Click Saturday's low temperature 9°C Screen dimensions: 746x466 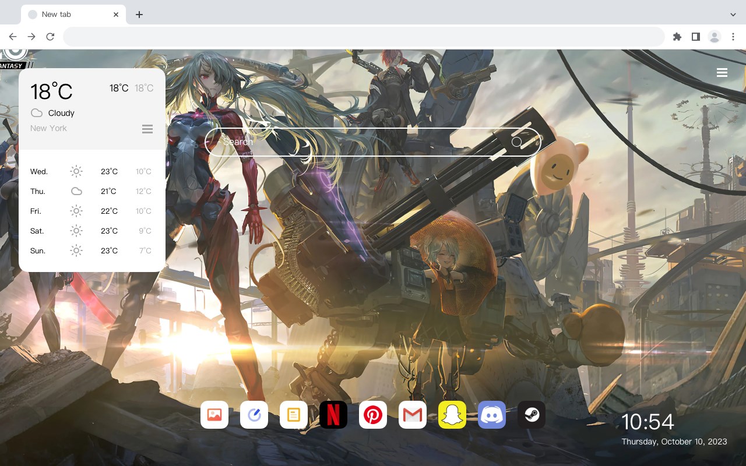[145, 231]
